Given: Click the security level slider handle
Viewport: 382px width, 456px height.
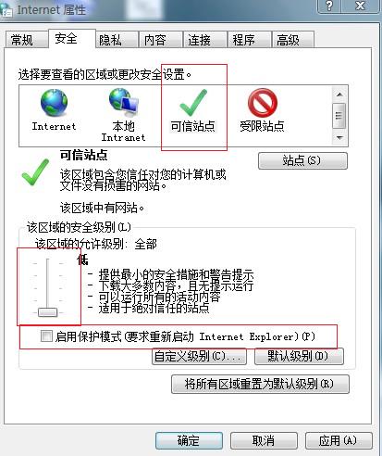Looking at the screenshot, I should [48, 312].
